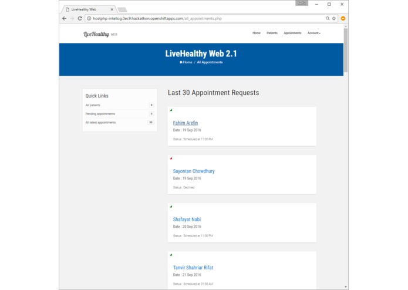The height and width of the screenshot is (290, 408).
Task: Click 'Date : 21 Sep 2016' text
Action: 187,275
